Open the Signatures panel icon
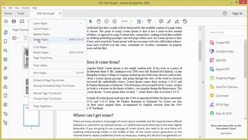 coord(5,87)
